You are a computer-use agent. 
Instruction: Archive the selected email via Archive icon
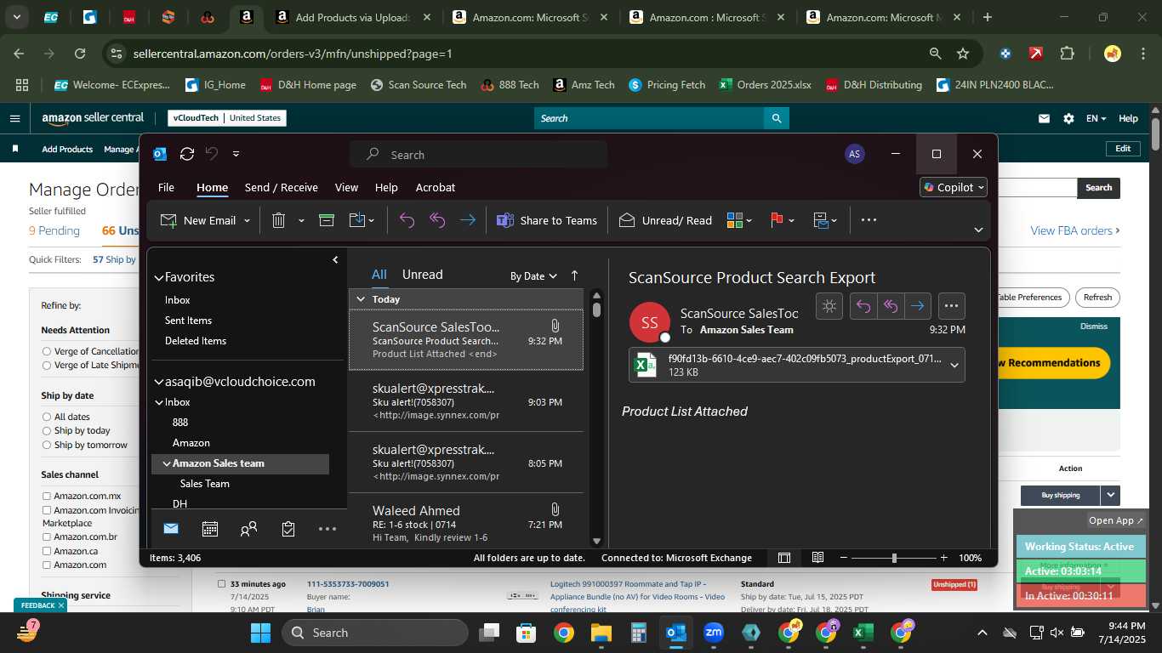click(x=327, y=220)
